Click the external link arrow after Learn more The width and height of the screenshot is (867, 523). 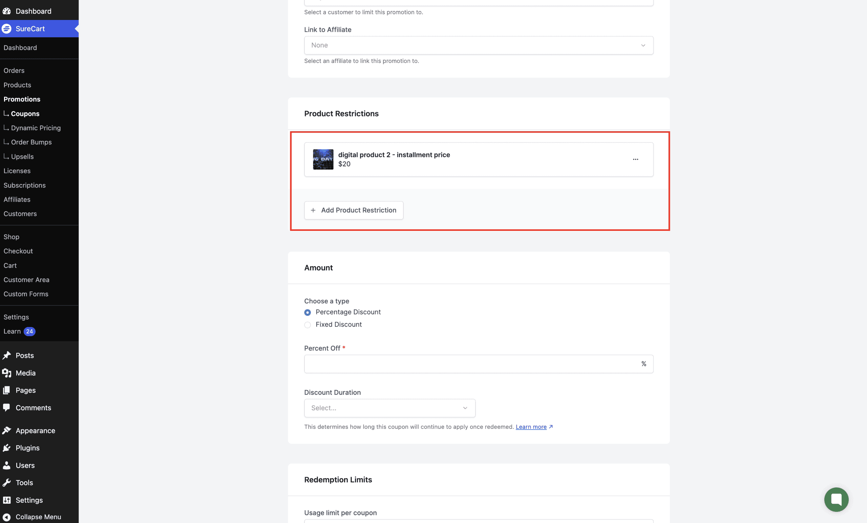(x=551, y=427)
